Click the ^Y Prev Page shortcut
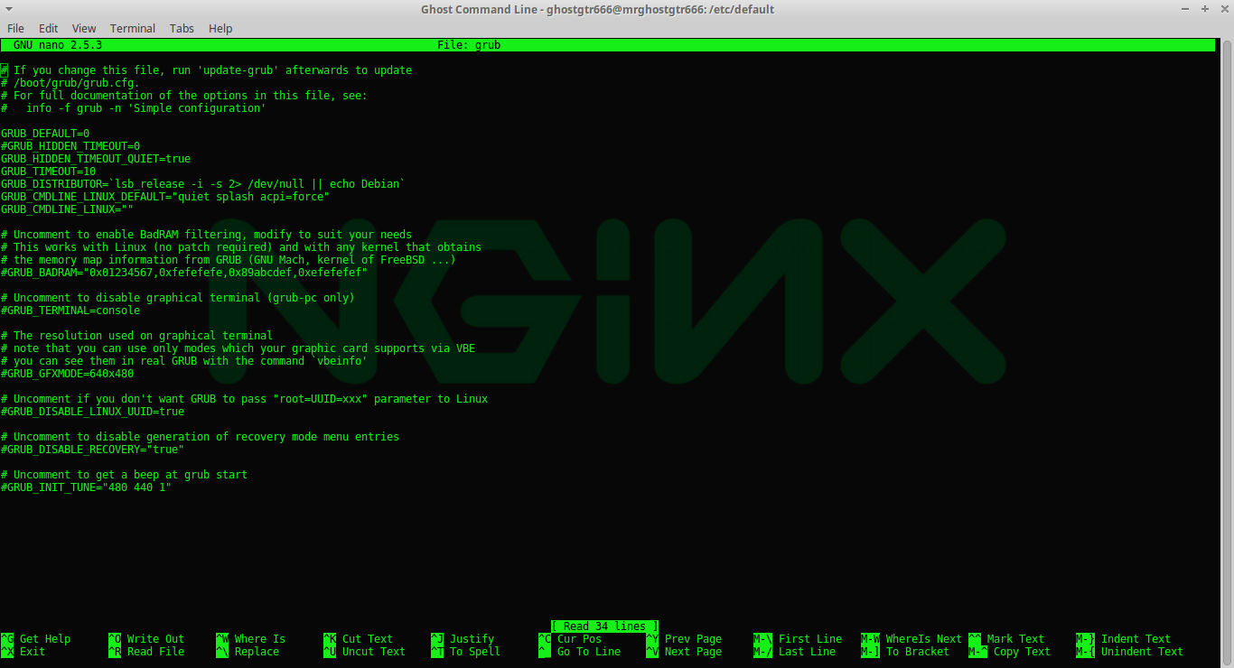The width and height of the screenshot is (1234, 668). [x=684, y=639]
